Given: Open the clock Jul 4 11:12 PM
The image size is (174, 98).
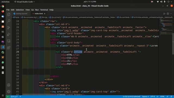Looking at the screenshot, I should (x=90, y=2).
